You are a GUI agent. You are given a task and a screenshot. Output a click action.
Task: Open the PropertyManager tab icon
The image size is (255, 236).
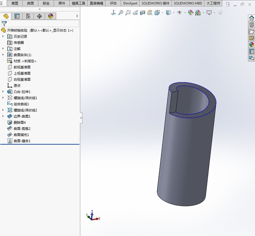17,16
